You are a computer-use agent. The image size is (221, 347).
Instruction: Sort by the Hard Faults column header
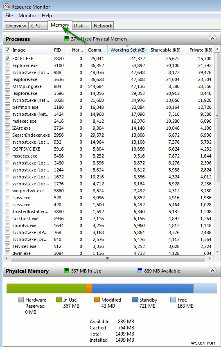(x=76, y=50)
